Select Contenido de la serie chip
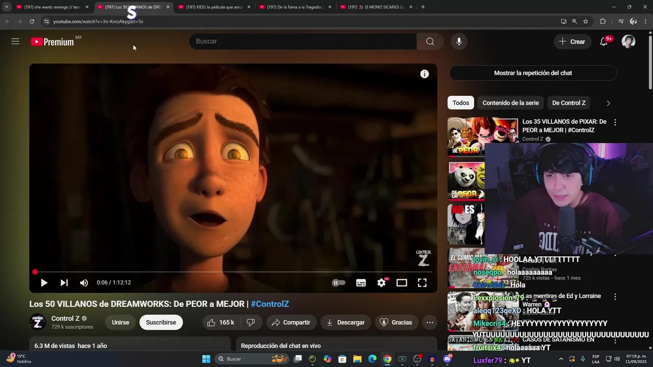Viewport: 653px width, 367px height. click(511, 103)
